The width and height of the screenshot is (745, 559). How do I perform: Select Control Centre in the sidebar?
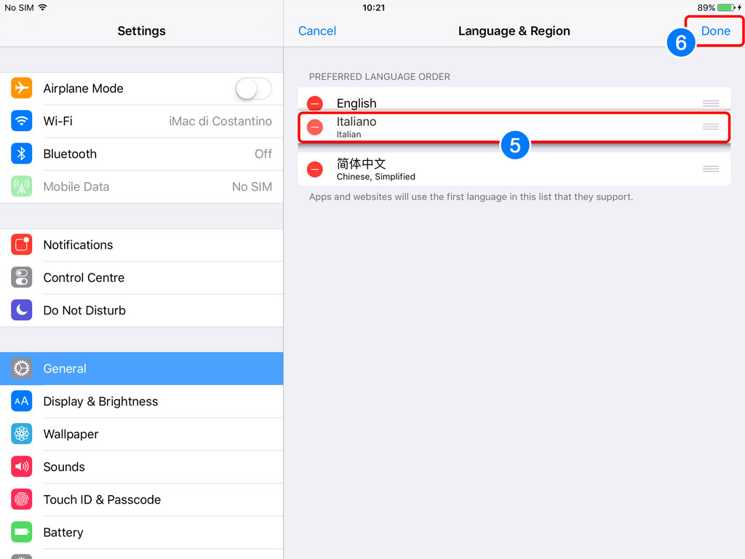click(x=142, y=277)
